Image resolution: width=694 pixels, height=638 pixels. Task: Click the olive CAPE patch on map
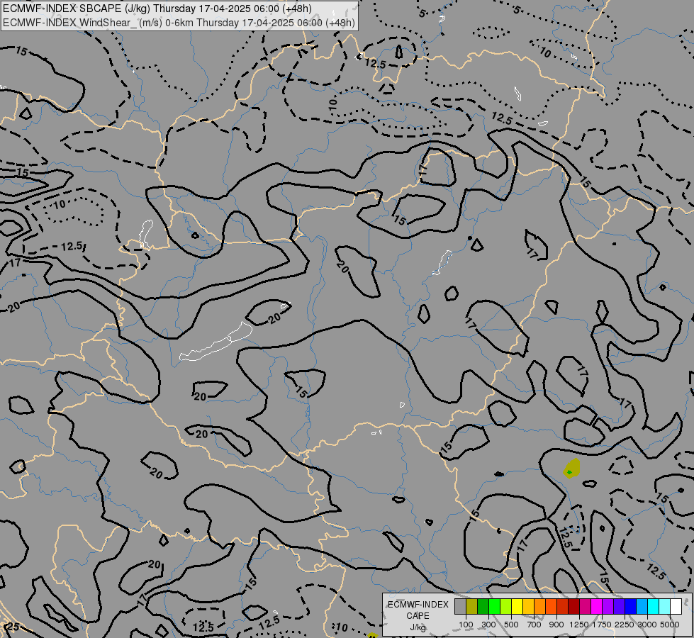572,469
